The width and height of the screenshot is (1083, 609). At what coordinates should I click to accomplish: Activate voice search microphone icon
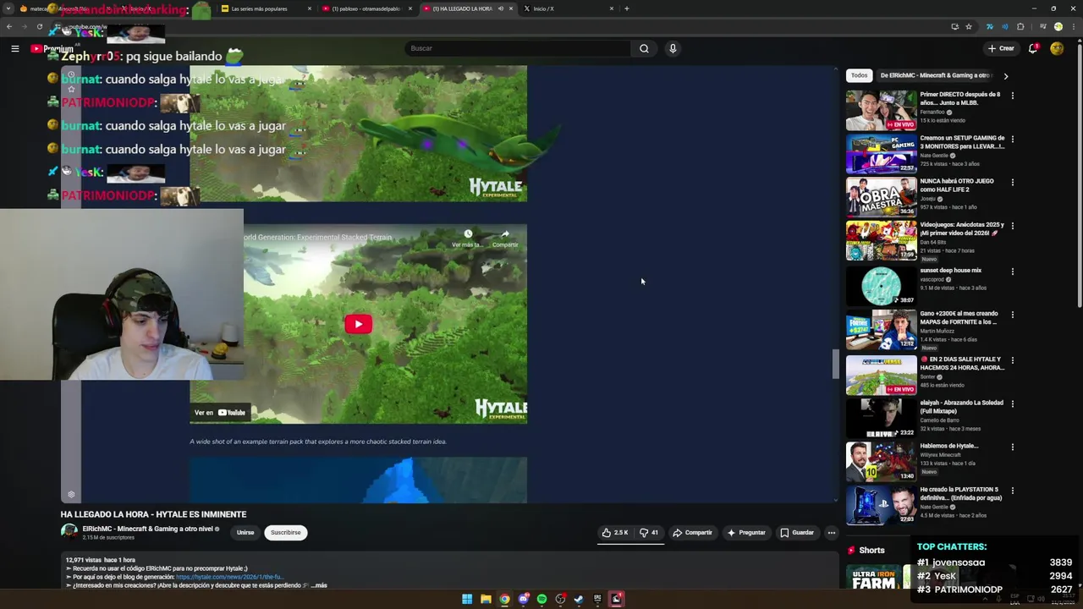pos(673,48)
